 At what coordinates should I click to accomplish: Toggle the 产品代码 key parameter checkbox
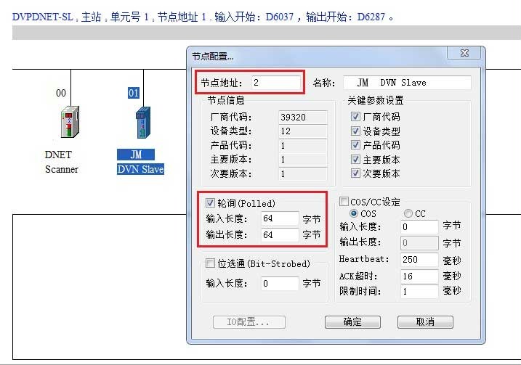pyautogui.click(x=355, y=145)
